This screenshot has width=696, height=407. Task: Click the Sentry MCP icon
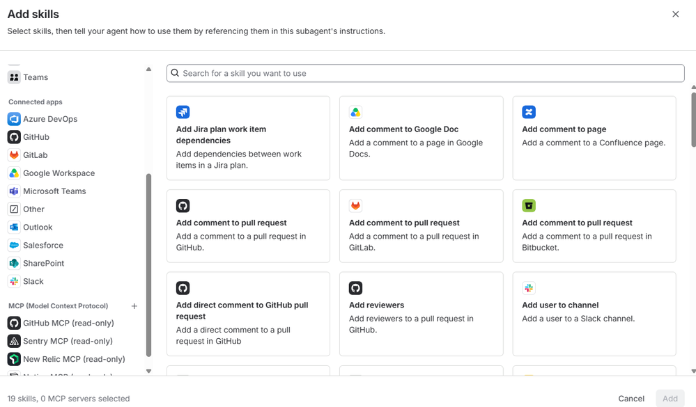pyautogui.click(x=14, y=341)
